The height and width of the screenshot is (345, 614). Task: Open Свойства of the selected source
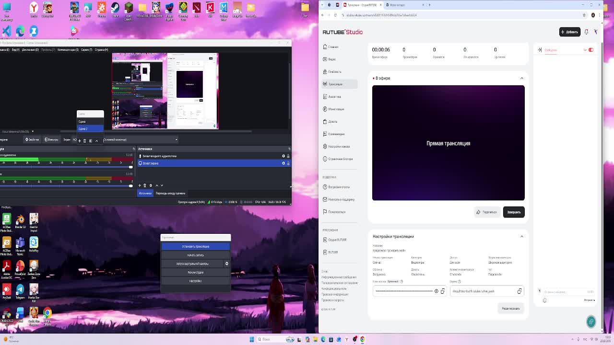click(x=33, y=139)
